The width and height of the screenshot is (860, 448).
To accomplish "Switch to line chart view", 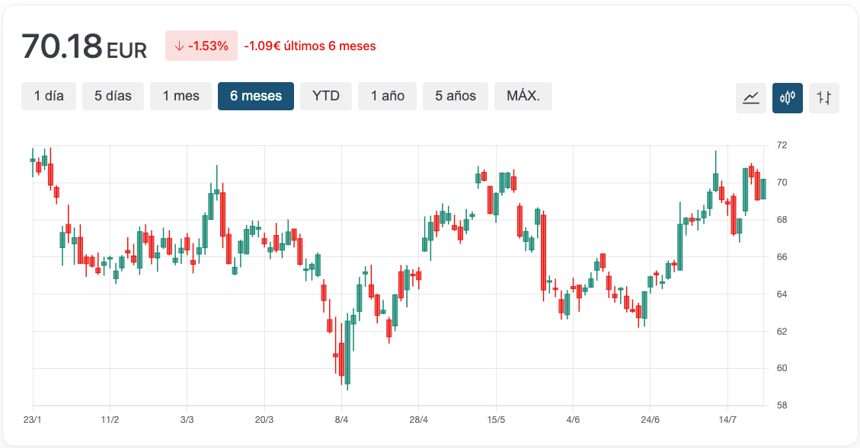I will (751, 97).
